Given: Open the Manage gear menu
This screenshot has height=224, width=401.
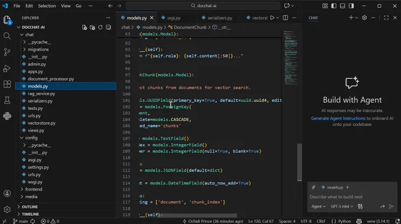Looking at the screenshot, I should click(x=7, y=209).
